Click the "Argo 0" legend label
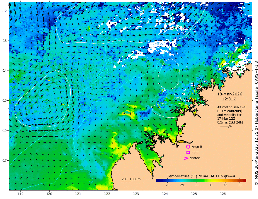The image size is (258, 199). (x=197, y=147)
